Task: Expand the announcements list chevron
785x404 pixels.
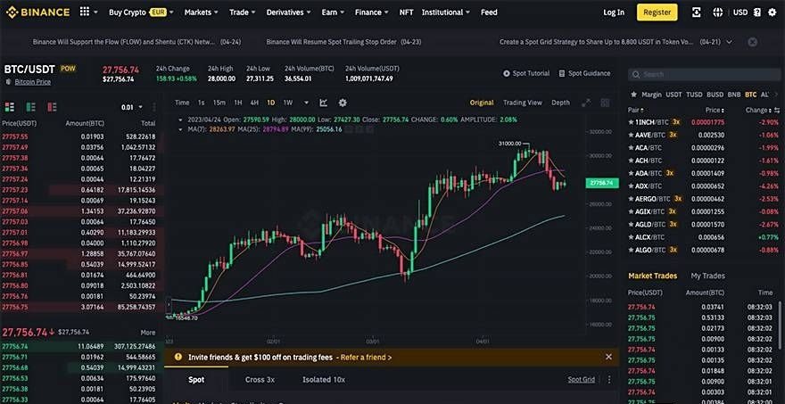Action: 729,42
